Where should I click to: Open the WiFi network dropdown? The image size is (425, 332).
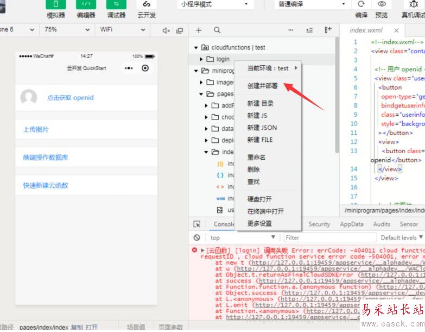pyautogui.click(x=123, y=29)
